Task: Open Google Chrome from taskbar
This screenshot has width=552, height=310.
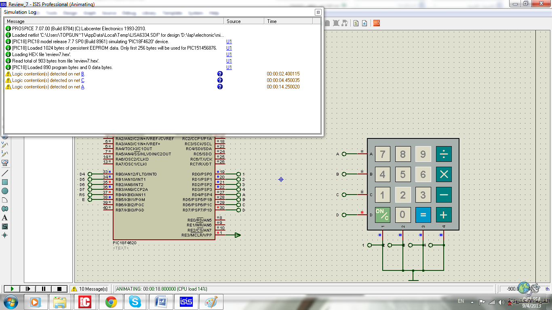Action: click(x=111, y=302)
